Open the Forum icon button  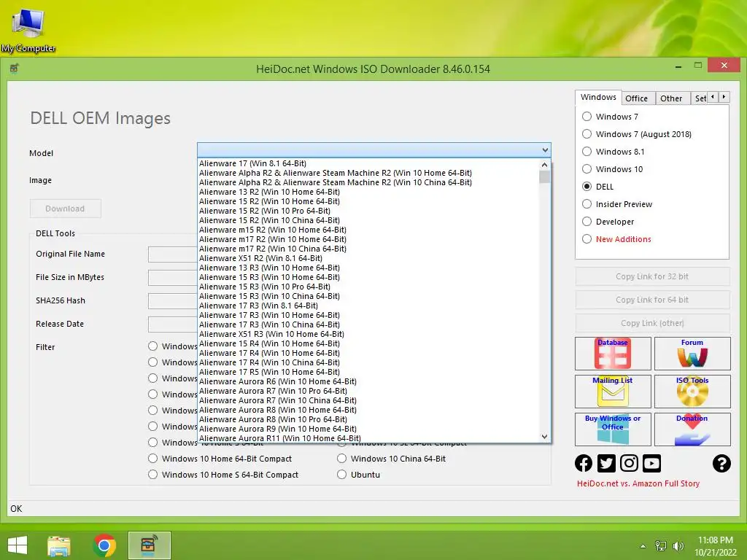coord(692,354)
